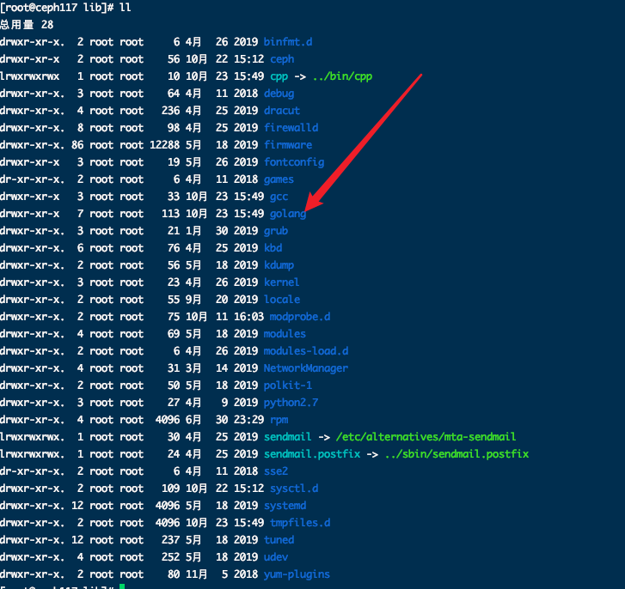
Task: Click the ceph directory name
Action: [282, 59]
